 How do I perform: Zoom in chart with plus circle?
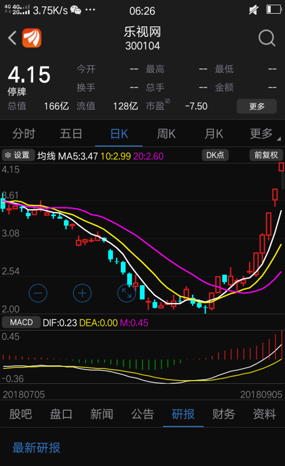point(82,293)
